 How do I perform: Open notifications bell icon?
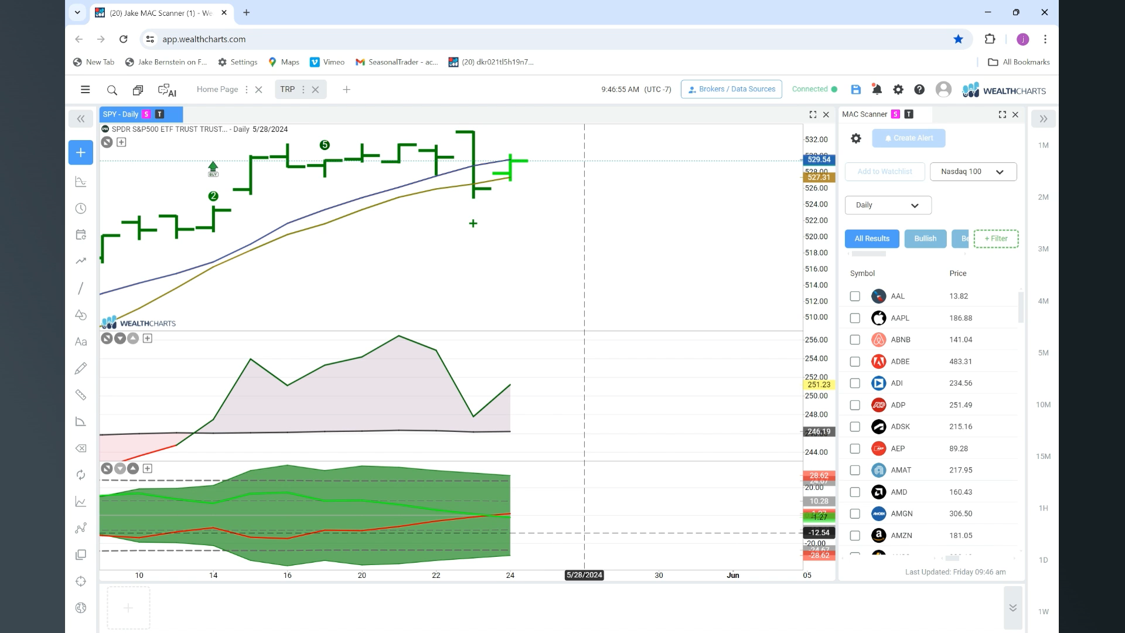(x=877, y=90)
